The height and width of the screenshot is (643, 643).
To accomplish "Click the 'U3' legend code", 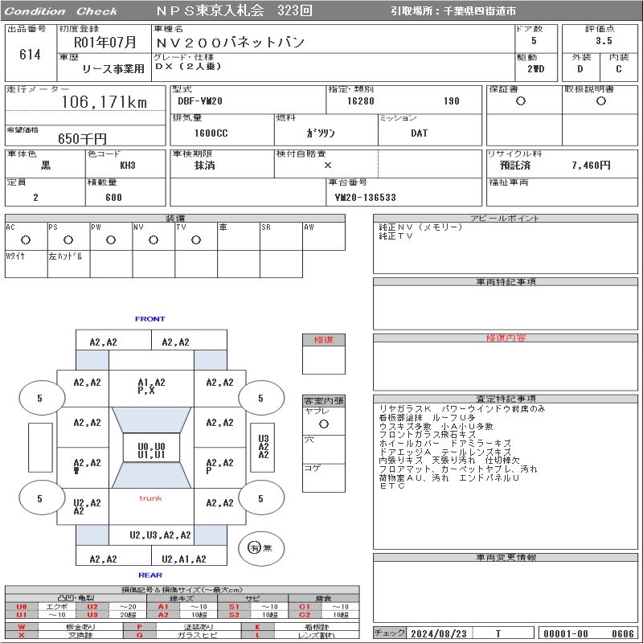I will (x=92, y=615).
